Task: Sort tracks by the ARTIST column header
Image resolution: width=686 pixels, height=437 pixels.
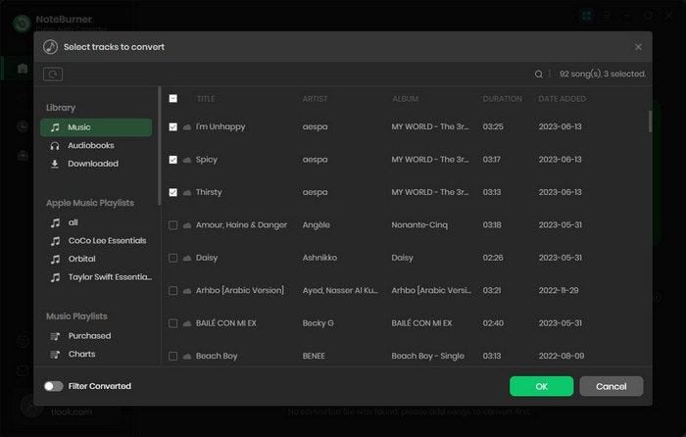Action: 315,99
